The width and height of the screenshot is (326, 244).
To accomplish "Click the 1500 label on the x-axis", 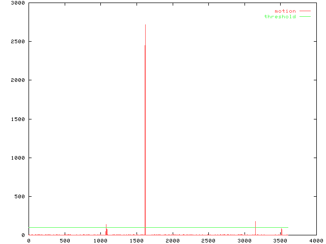I will point(137,240).
